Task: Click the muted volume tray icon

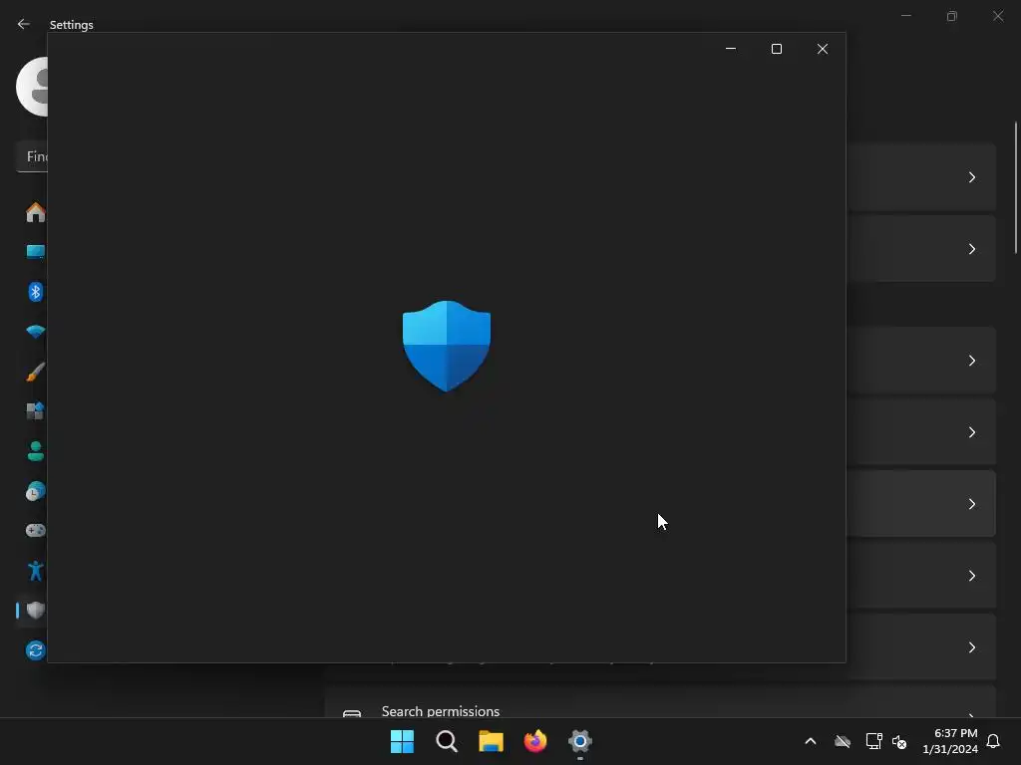Action: (899, 741)
